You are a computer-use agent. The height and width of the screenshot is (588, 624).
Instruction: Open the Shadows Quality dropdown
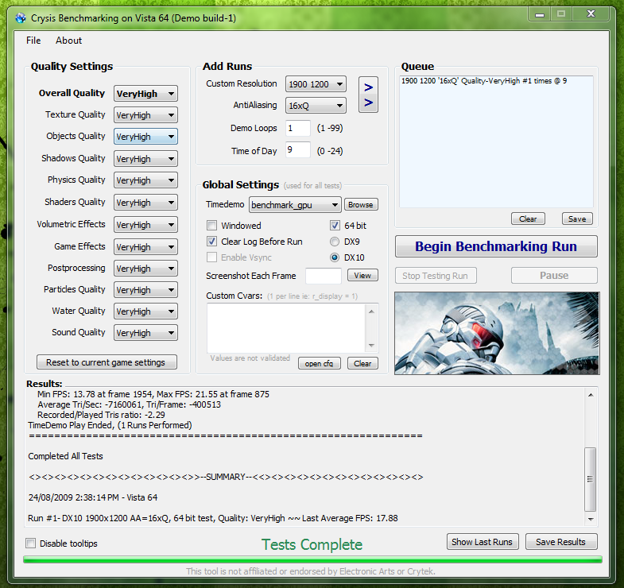(x=145, y=159)
